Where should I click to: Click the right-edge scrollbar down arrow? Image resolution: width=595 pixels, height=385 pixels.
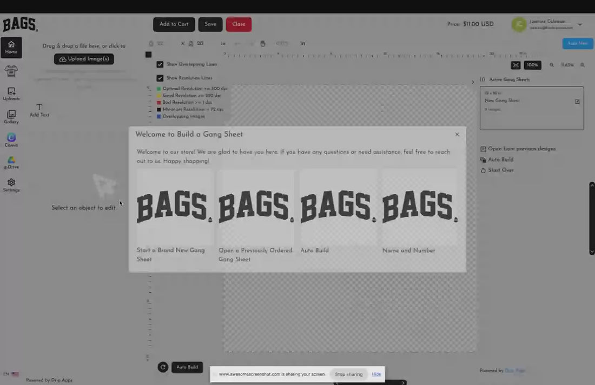point(592,252)
